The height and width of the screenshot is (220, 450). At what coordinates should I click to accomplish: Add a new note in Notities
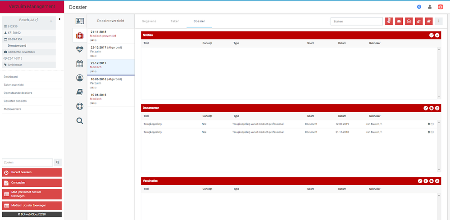(437, 35)
